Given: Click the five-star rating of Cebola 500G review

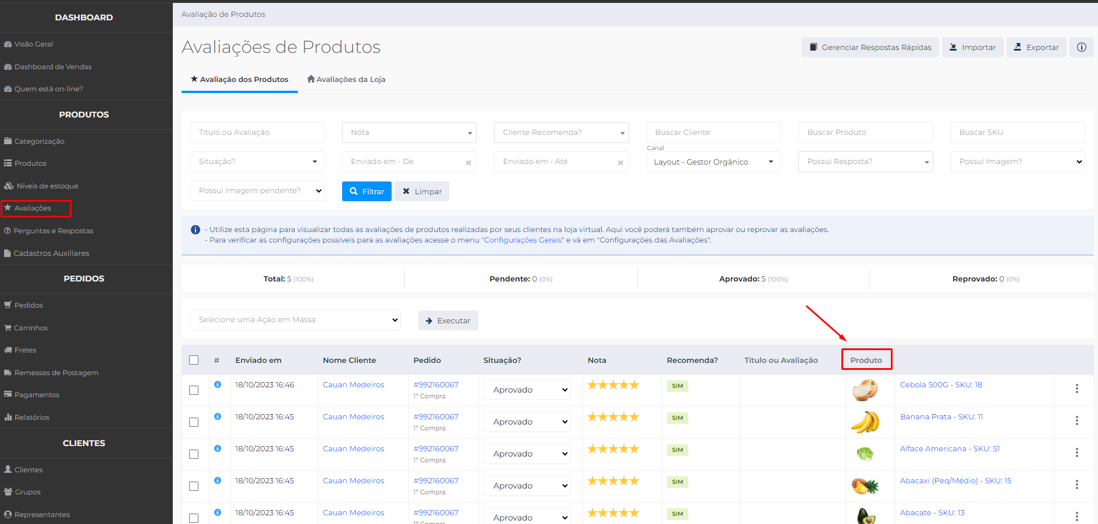Looking at the screenshot, I should click(613, 385).
